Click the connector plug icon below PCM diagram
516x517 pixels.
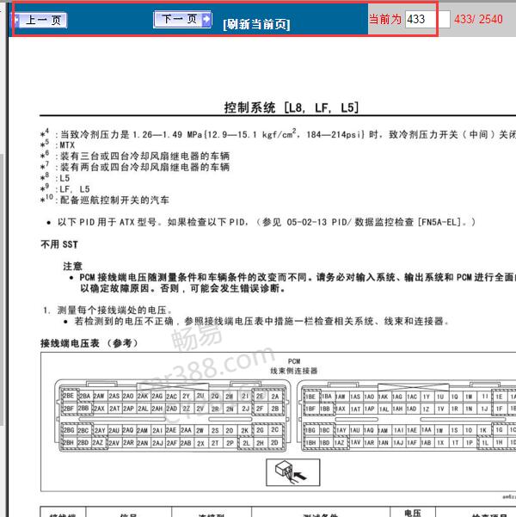click(x=292, y=472)
